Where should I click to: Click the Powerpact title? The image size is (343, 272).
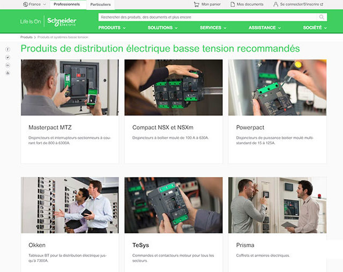coord(250,128)
